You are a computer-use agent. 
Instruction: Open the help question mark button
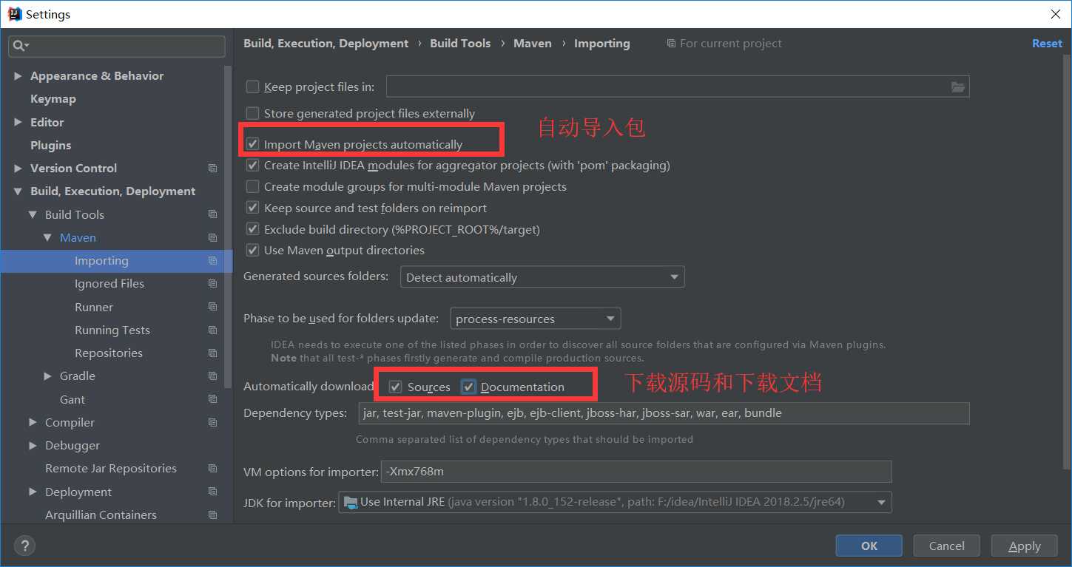24,546
